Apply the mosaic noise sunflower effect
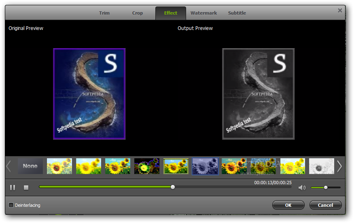This screenshot has width=354, height=223. pos(263,166)
